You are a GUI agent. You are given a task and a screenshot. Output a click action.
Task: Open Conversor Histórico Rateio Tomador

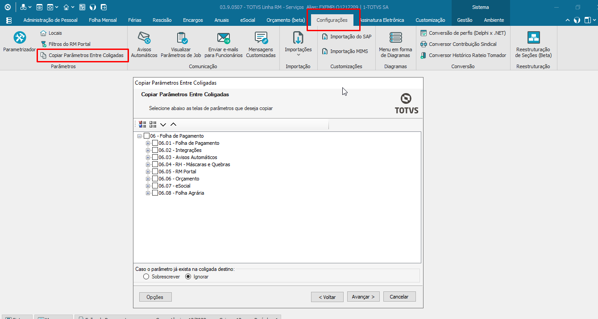pyautogui.click(x=463, y=55)
